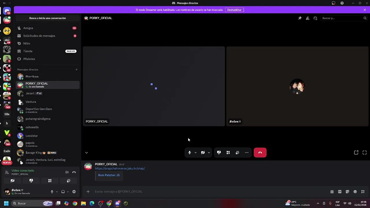
Task: Dismiss the Streamer mode banner
Action: (x=365, y=10)
